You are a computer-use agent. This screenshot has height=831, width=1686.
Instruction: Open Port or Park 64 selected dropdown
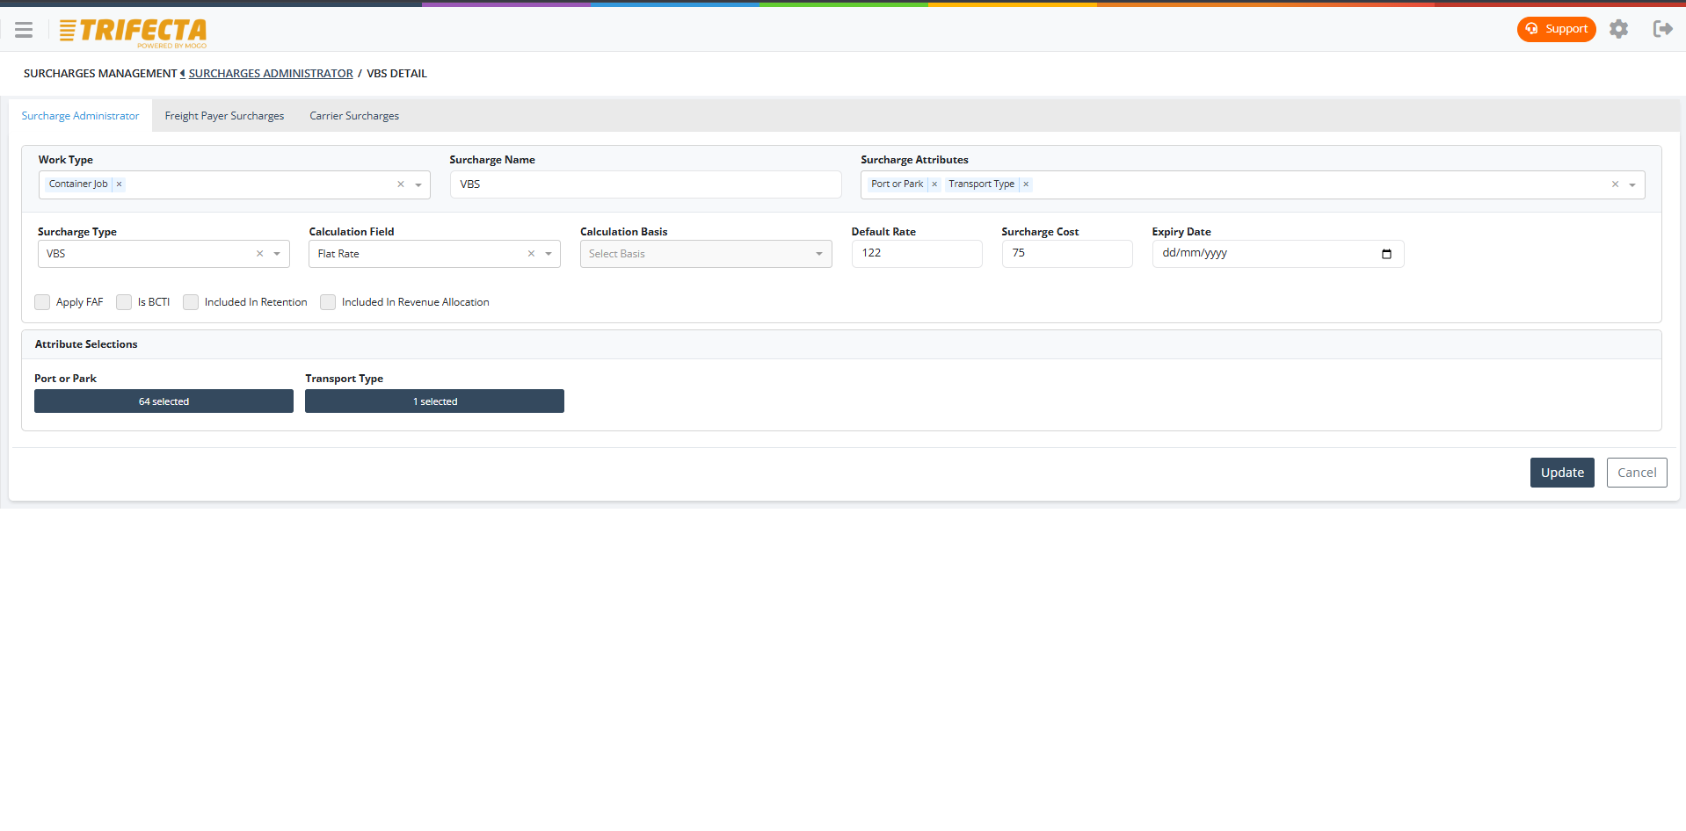pos(164,401)
